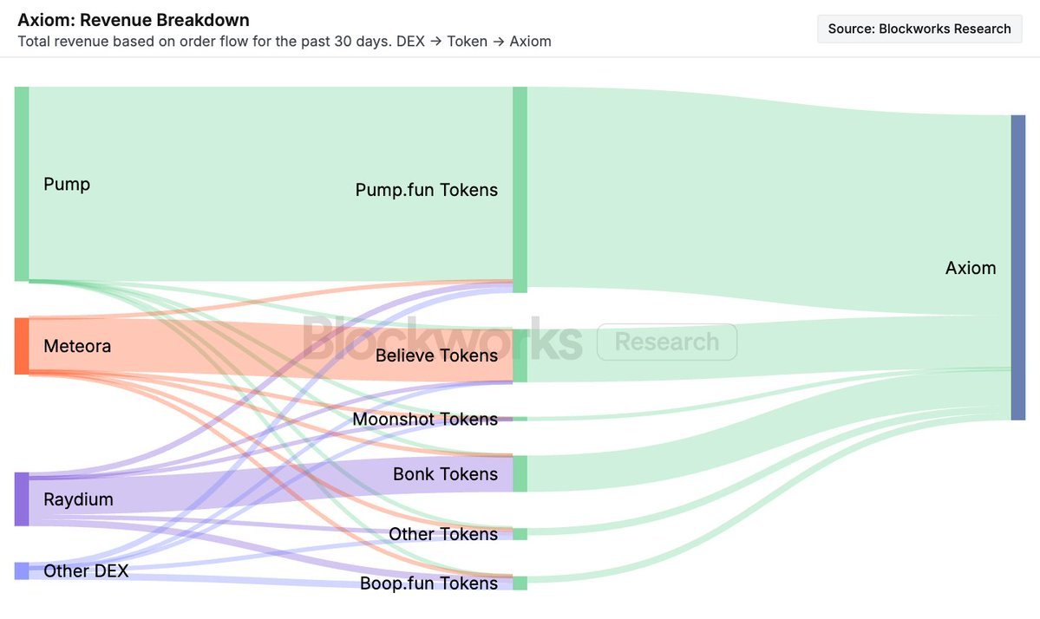Click the Raydium label text
This screenshot has height=619, width=1040.
click(78, 499)
